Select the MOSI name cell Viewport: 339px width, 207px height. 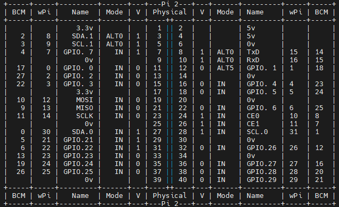pyautogui.click(x=85, y=100)
